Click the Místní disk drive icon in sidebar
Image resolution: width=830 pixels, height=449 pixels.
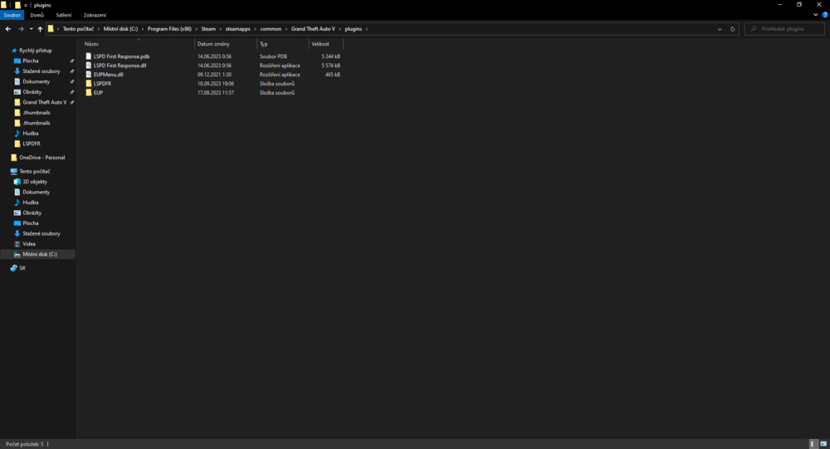tap(17, 254)
